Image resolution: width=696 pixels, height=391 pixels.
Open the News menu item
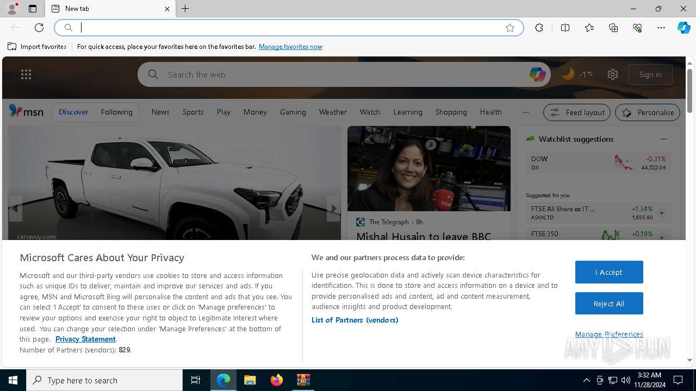(160, 112)
